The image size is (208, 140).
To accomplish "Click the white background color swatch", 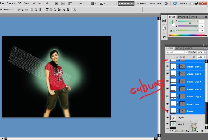I will pyautogui.click(x=173, y=25).
